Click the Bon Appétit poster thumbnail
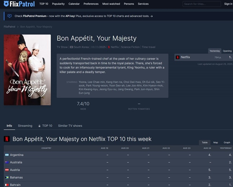233x187 pixels. point(27,70)
